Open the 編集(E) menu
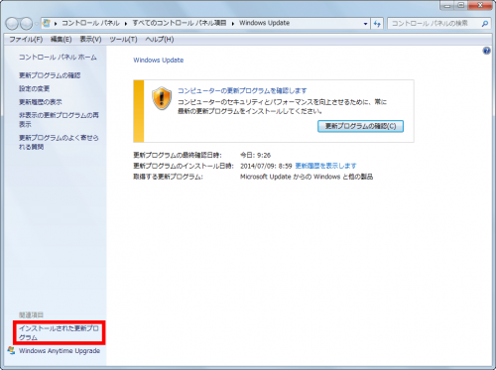This screenshot has height=370, width=496. 61,40
